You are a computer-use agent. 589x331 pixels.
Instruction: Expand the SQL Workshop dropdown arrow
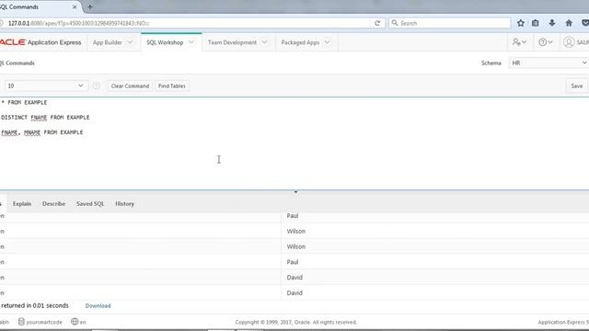pos(191,42)
